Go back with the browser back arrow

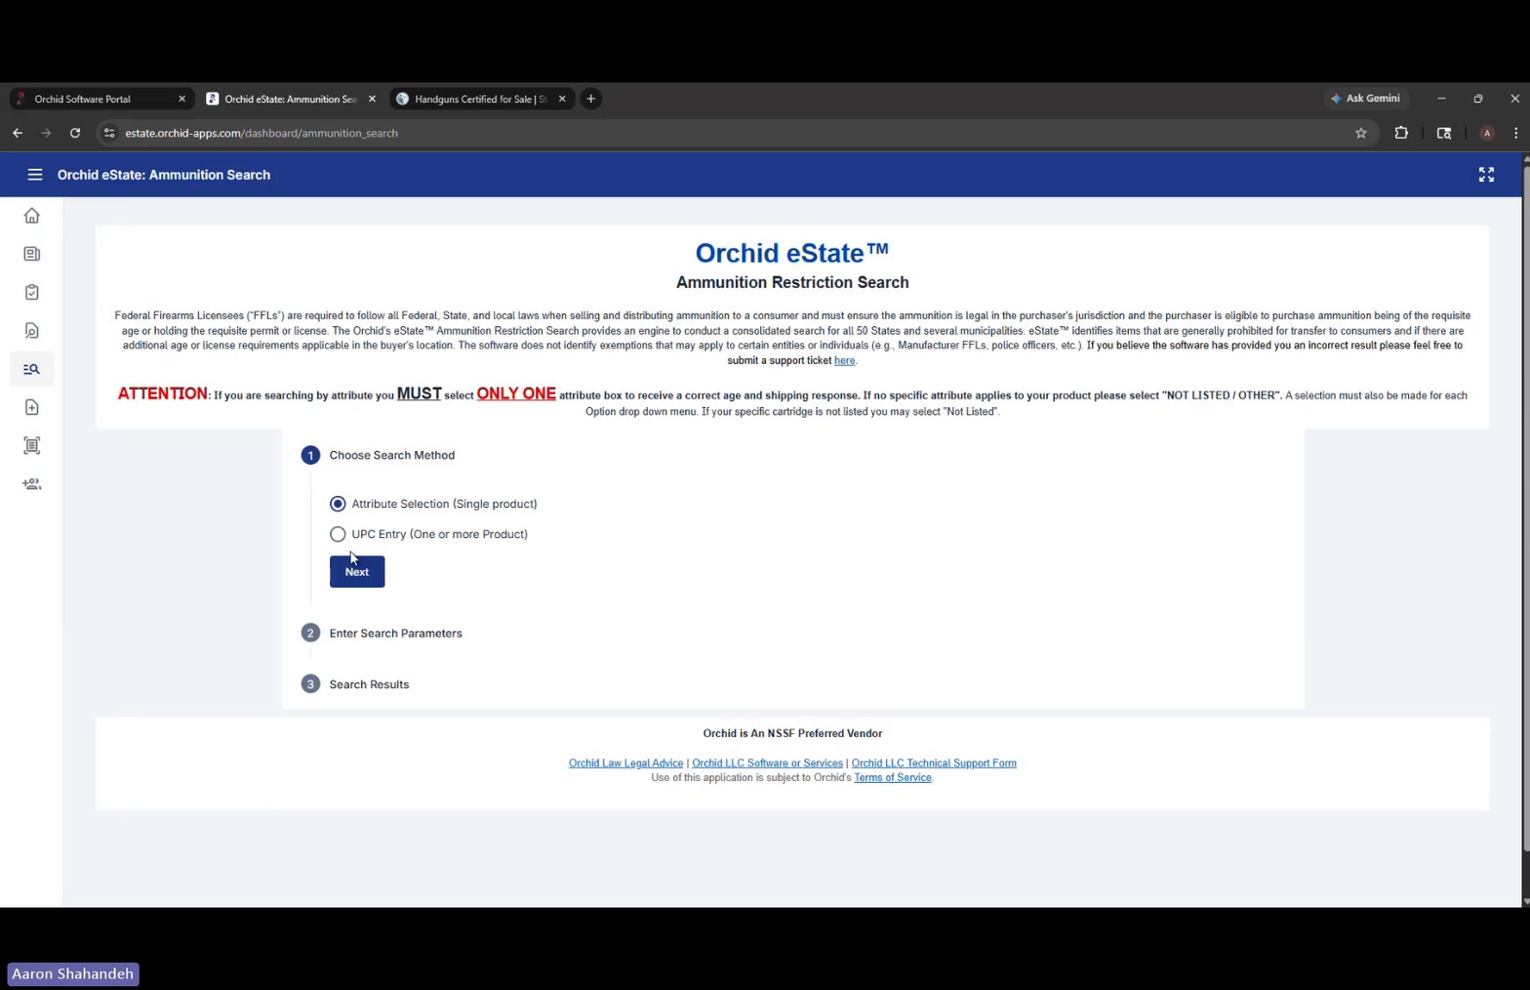(x=18, y=133)
